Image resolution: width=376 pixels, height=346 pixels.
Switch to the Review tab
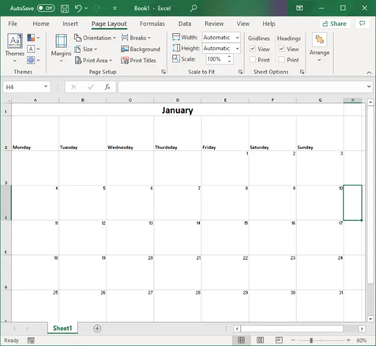point(214,24)
